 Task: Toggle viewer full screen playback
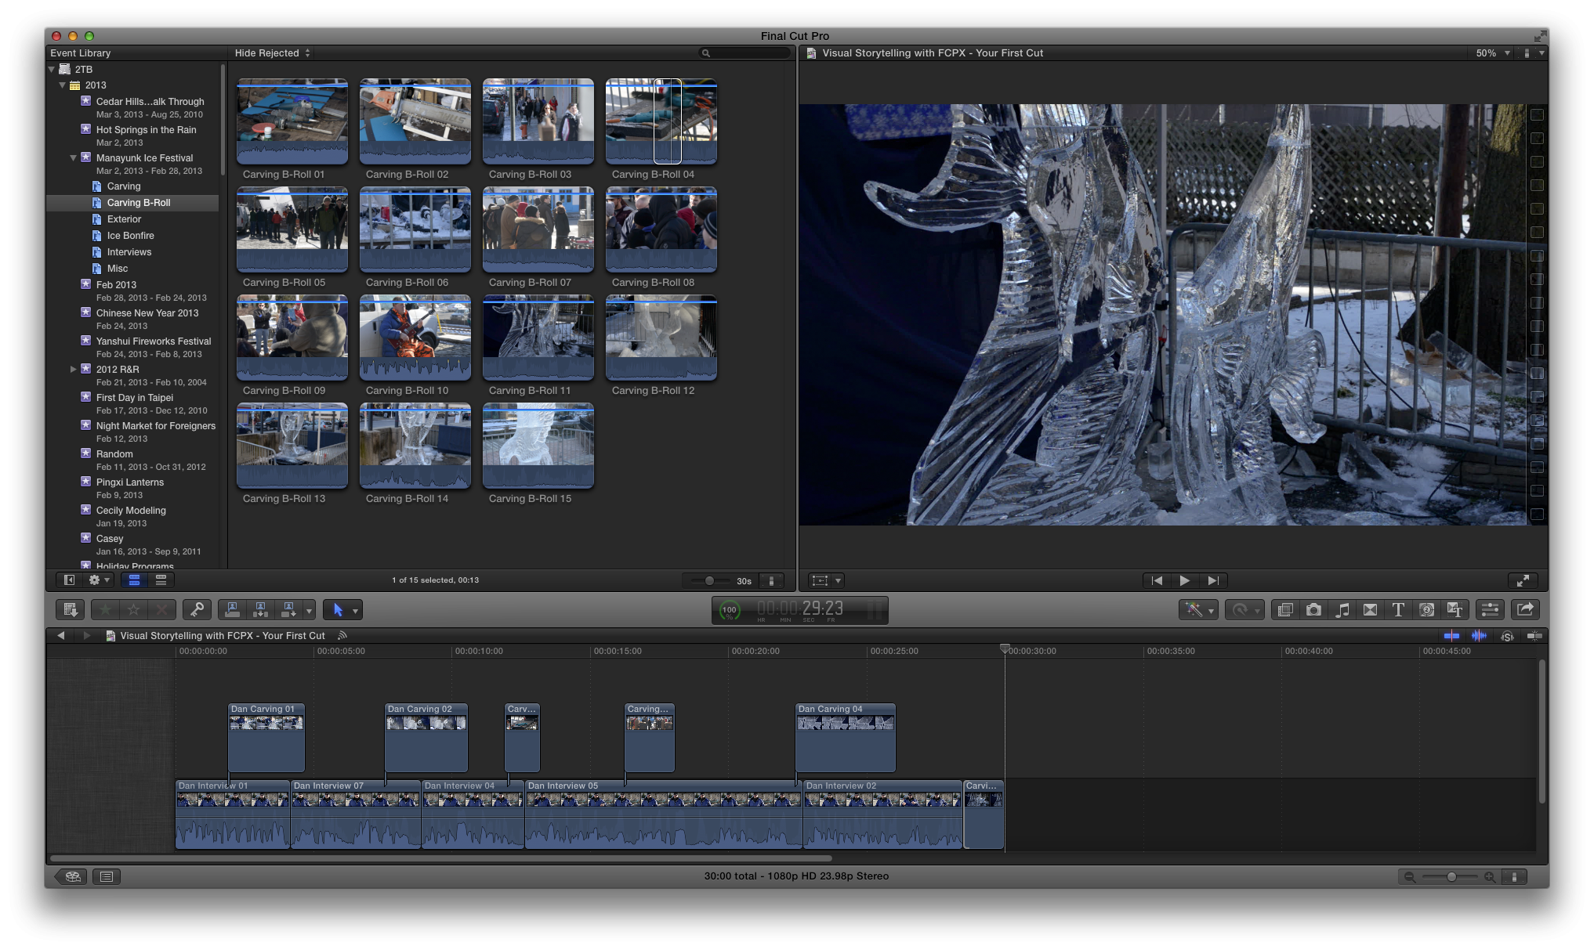click(x=1523, y=580)
